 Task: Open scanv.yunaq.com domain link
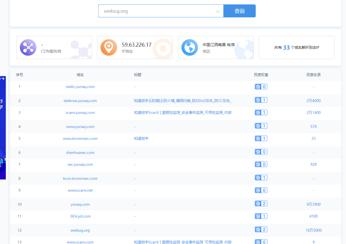pos(80,112)
